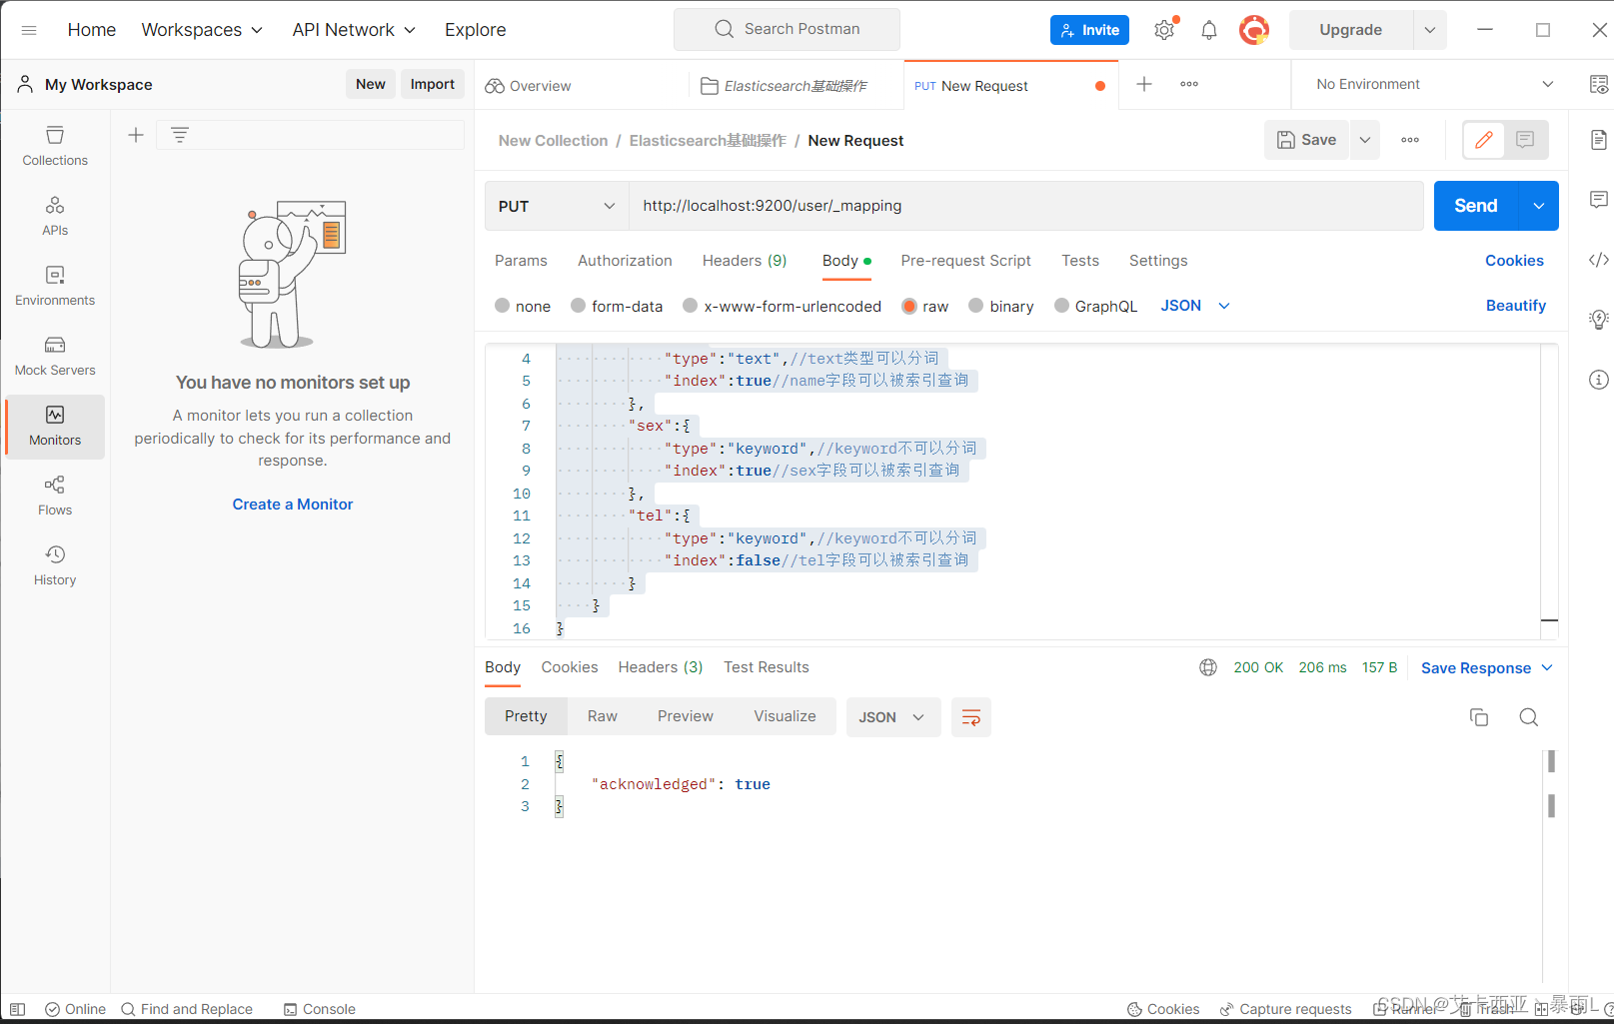Open the PUT method dropdown
The height and width of the screenshot is (1024, 1614).
tap(557, 206)
